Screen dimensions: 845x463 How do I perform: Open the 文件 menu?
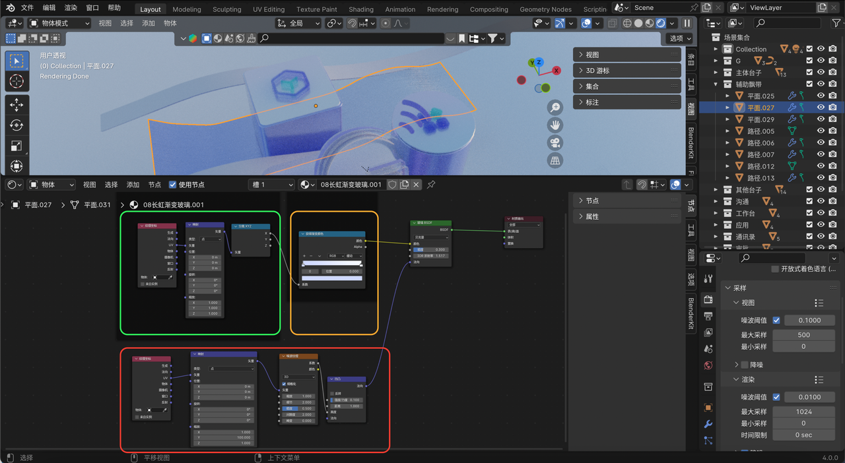(x=27, y=8)
